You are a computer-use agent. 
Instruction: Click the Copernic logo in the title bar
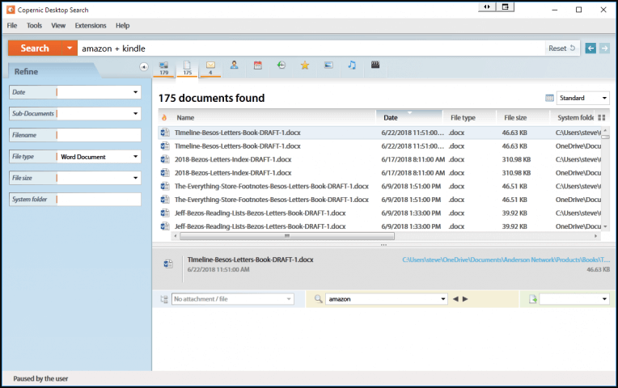(11, 10)
